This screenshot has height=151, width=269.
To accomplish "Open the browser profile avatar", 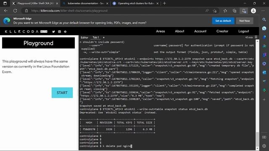I will [253, 11].
